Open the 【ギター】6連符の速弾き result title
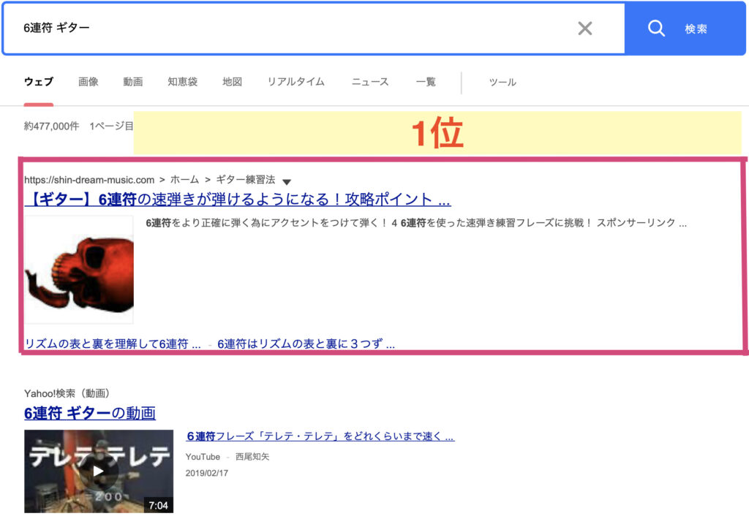The height and width of the screenshot is (519, 749). (x=238, y=200)
